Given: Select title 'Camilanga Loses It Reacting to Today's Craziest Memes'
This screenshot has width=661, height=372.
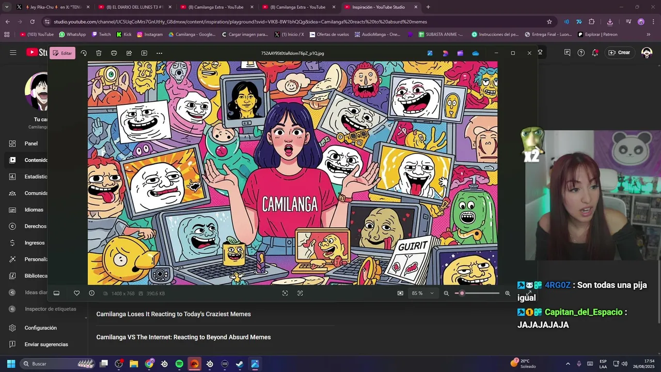Looking at the screenshot, I should click(174, 314).
